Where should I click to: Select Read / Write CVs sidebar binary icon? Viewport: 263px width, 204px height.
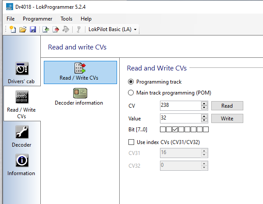click(x=22, y=97)
